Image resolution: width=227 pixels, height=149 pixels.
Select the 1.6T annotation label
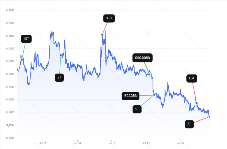coord(192,79)
